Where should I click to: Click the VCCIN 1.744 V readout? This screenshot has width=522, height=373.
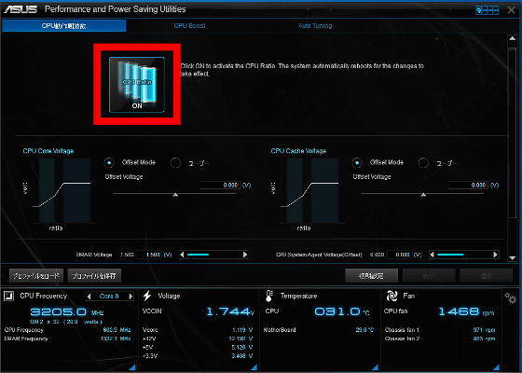click(230, 311)
